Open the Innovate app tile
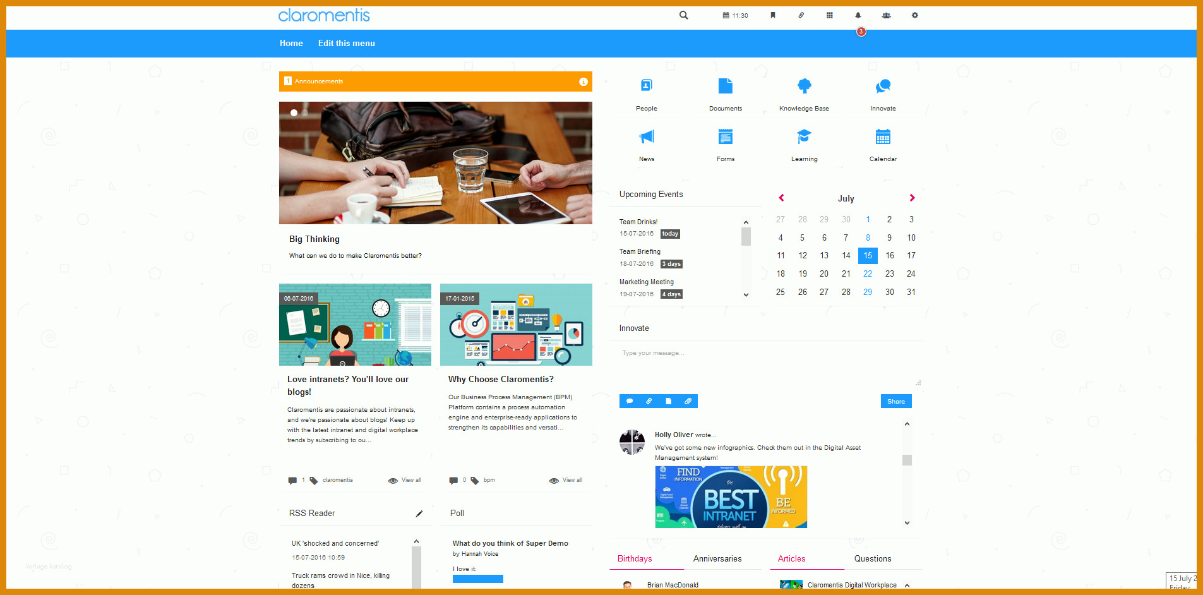The height and width of the screenshot is (595, 1203). click(x=883, y=95)
